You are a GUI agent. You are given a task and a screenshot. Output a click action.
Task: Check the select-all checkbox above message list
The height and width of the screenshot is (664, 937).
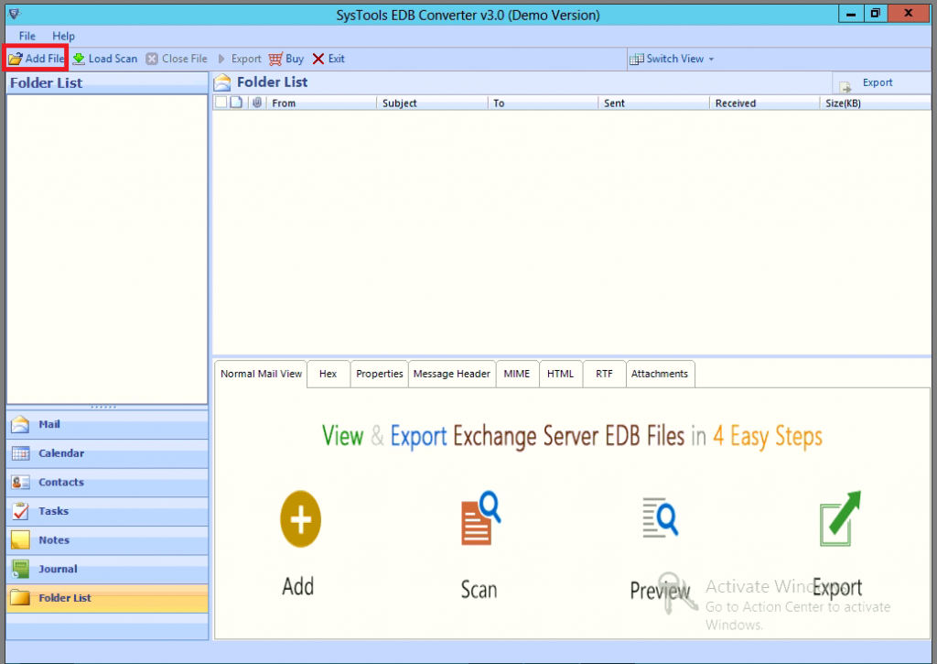[x=220, y=103]
